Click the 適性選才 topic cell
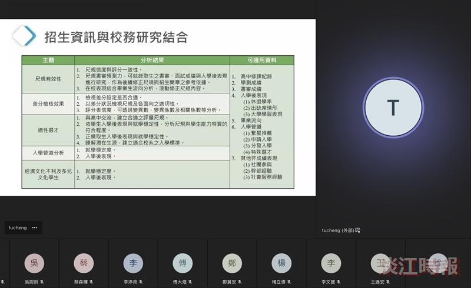 [x=48, y=130]
